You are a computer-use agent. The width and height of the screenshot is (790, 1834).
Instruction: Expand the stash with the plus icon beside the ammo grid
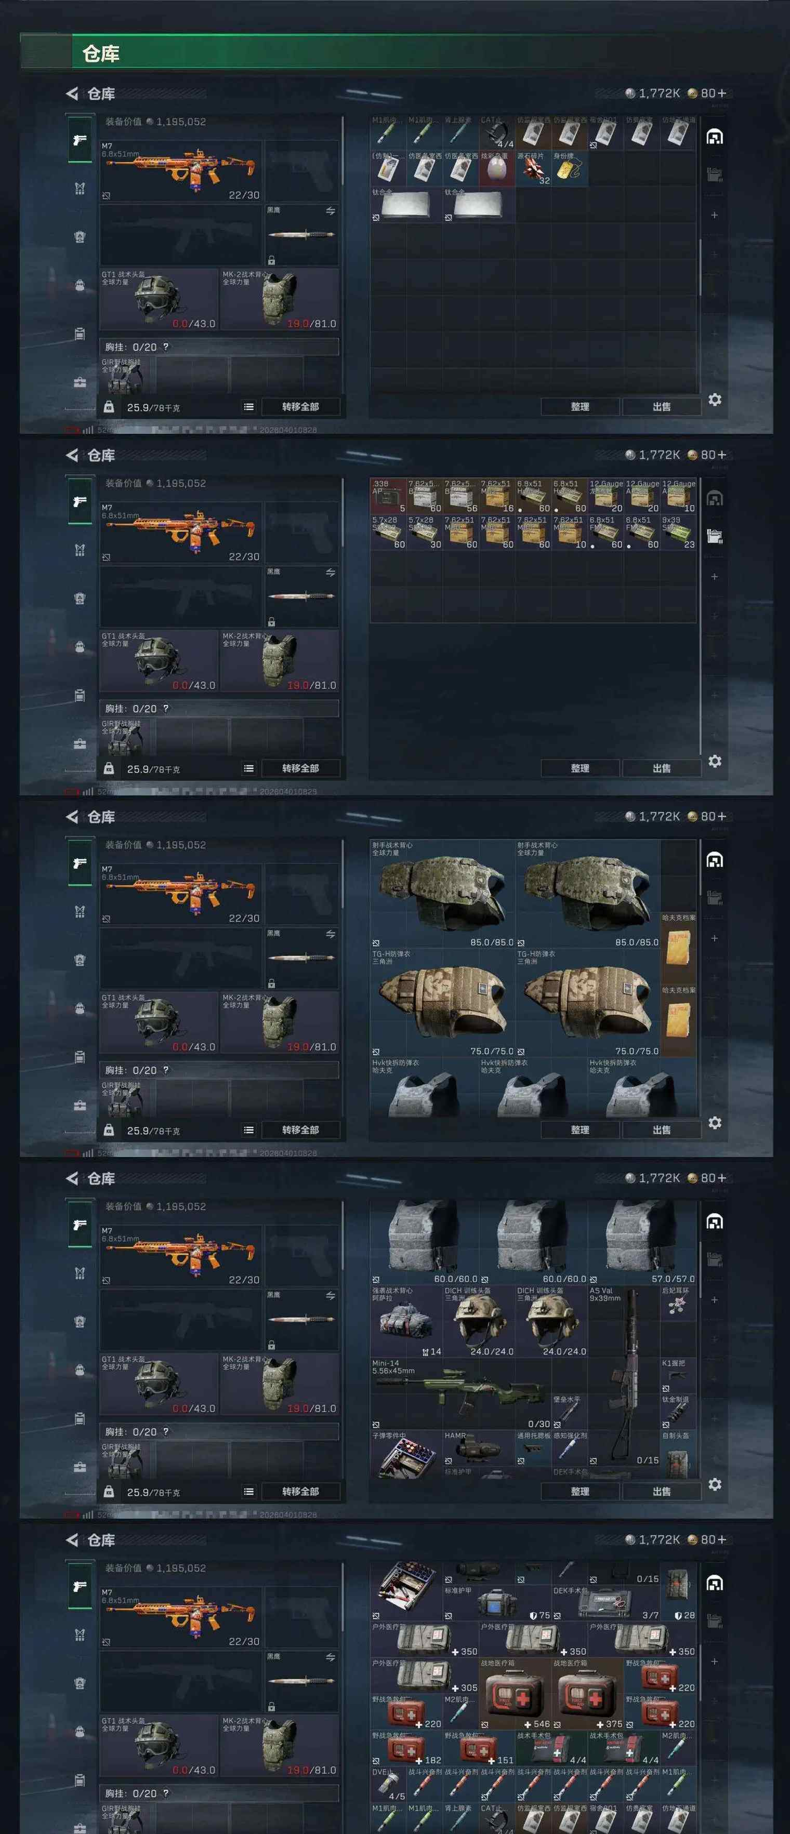(x=715, y=577)
